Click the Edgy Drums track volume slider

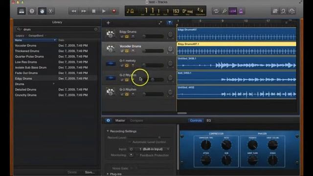[153, 36]
